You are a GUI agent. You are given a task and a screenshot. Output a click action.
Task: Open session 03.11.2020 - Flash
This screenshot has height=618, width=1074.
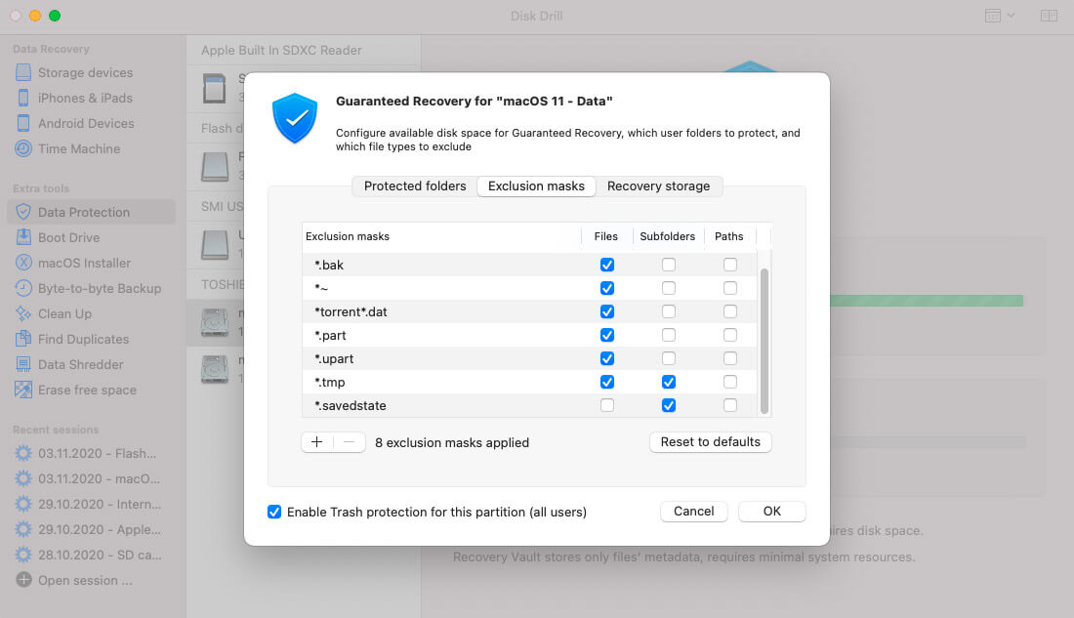97,454
